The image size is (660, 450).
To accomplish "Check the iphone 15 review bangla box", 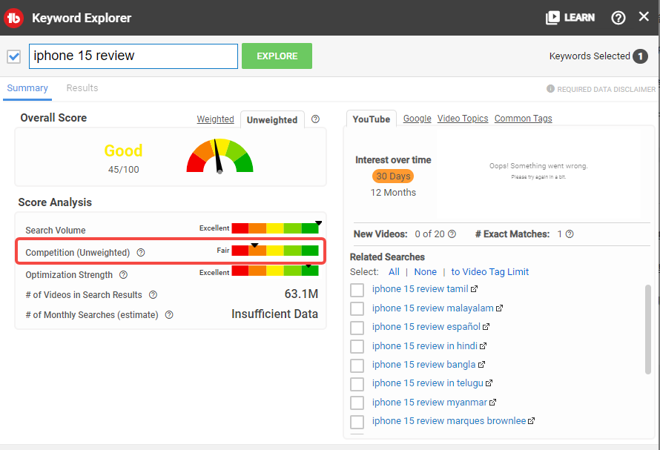I will click(x=357, y=365).
